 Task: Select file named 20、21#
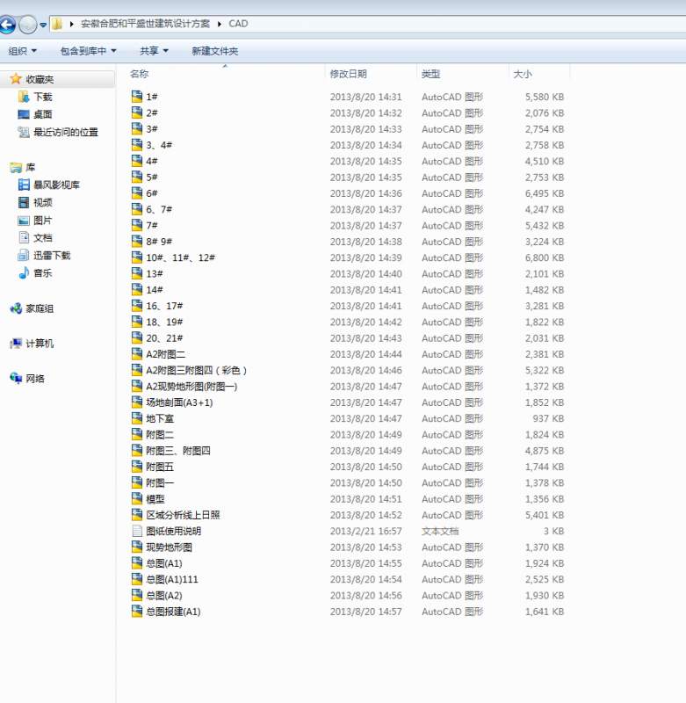point(164,338)
